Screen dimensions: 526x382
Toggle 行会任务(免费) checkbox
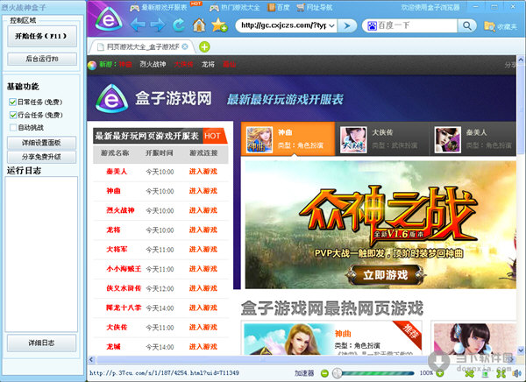coord(13,115)
